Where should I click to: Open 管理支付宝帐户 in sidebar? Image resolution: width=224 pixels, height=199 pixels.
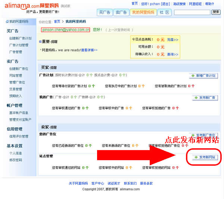[20, 119]
